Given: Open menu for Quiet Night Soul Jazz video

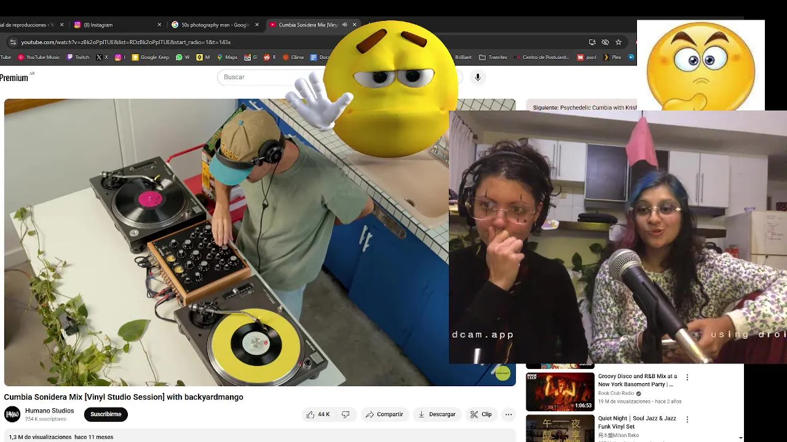Looking at the screenshot, I should (687, 419).
